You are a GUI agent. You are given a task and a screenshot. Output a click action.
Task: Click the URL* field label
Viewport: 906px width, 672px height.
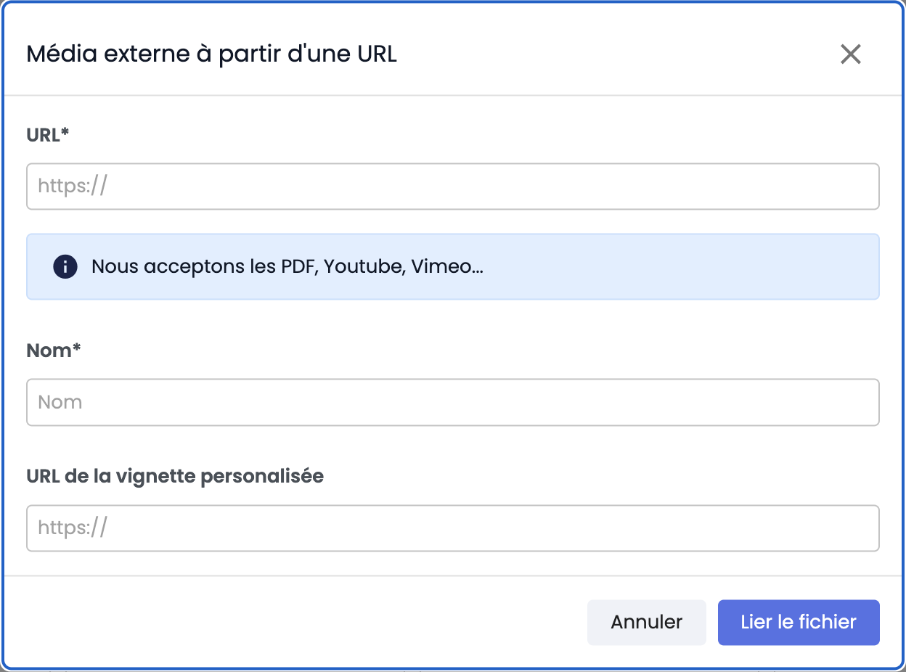point(48,135)
